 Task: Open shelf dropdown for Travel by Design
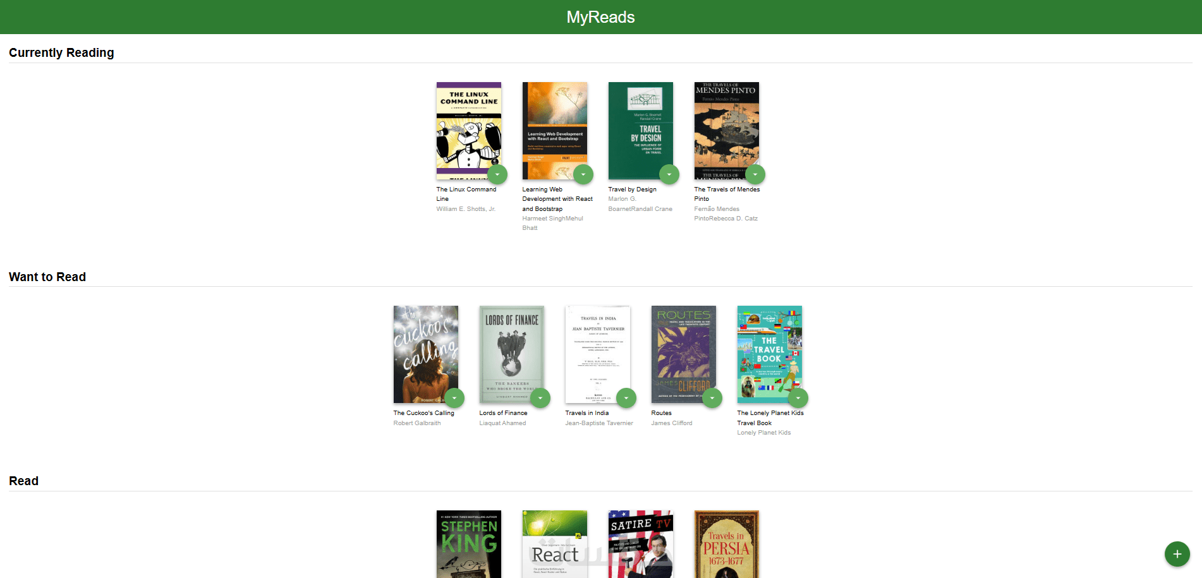click(x=669, y=174)
